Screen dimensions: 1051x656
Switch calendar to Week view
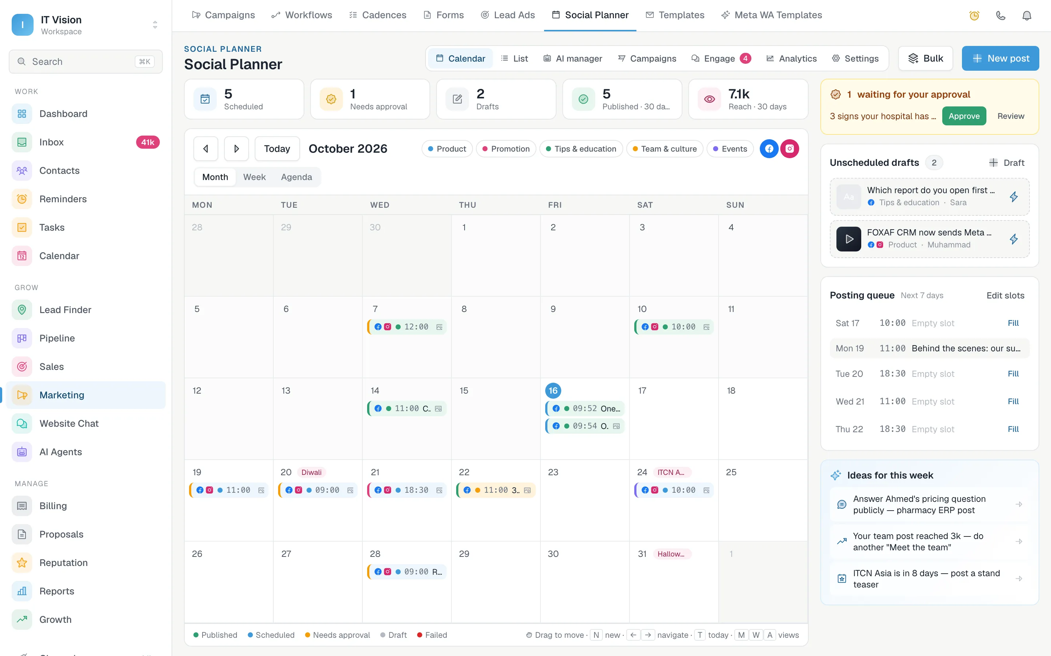point(254,177)
